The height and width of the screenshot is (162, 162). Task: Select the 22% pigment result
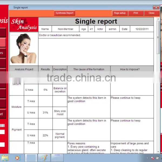(x=45, y=135)
